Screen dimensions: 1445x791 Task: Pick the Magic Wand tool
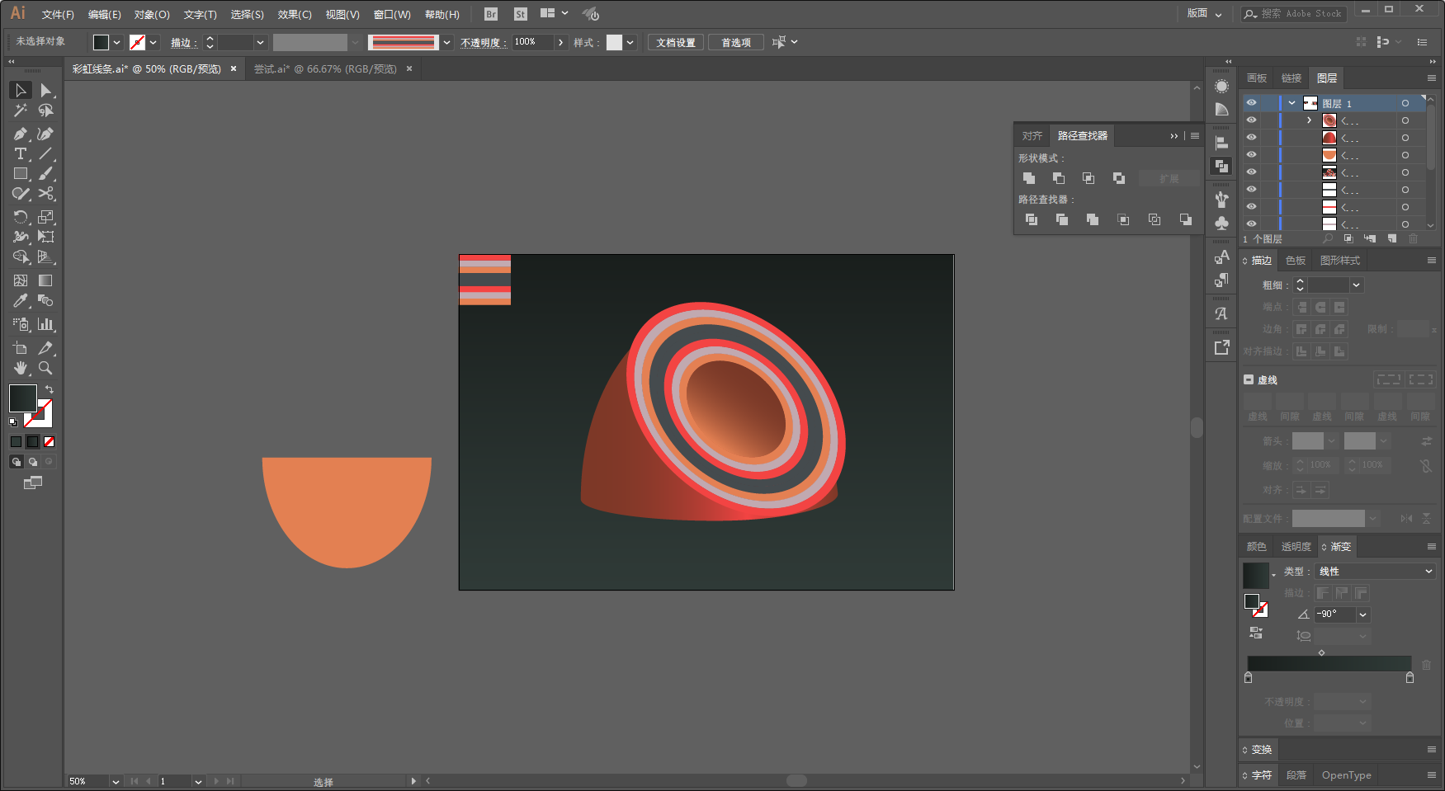(x=21, y=111)
